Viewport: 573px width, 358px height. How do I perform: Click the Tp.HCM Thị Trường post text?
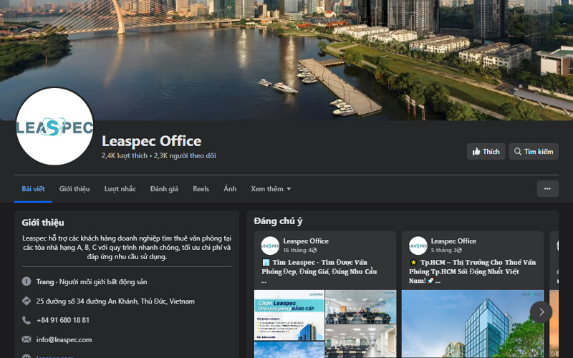tap(473, 271)
